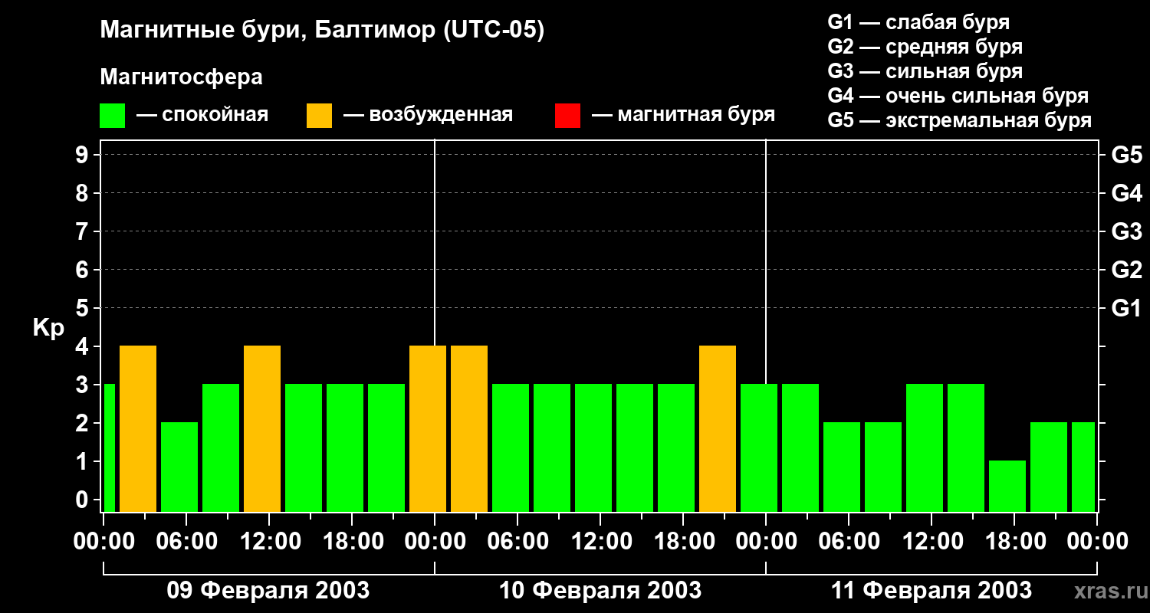Select the first orange bar on 09 February

pos(138,428)
